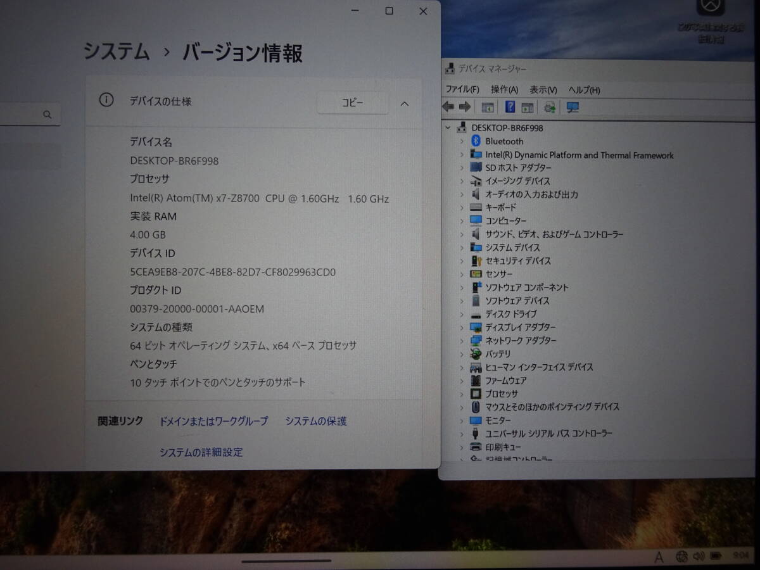Click the show/hide console tree toolbar icon
Viewport: 760px width, 570px height.
coord(488,108)
